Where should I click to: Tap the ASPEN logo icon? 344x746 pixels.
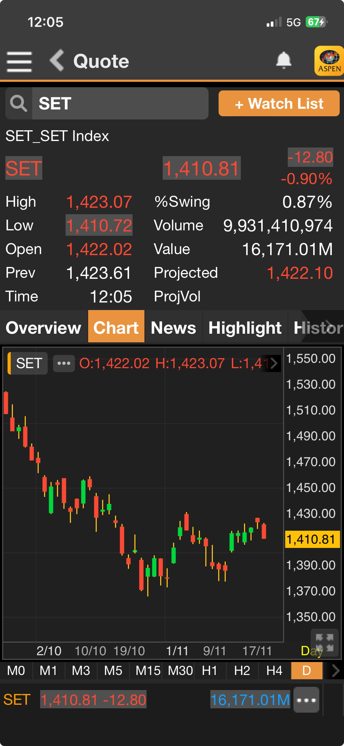(x=329, y=61)
